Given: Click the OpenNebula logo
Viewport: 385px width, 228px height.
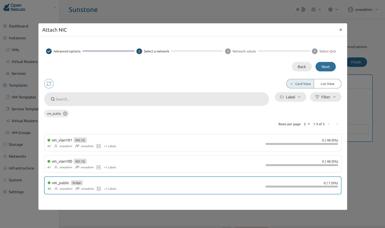Looking at the screenshot, I should point(14,8).
